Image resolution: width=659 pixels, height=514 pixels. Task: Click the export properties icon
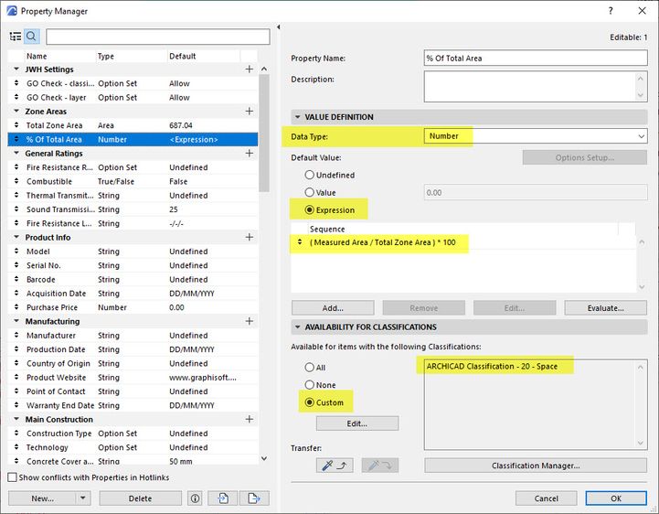click(x=254, y=498)
